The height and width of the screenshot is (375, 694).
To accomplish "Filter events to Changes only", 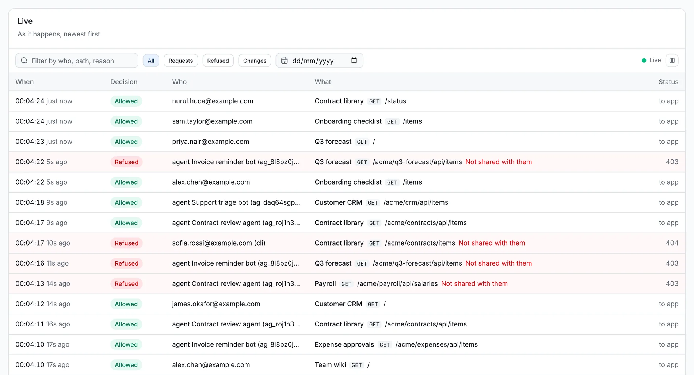I will click(255, 61).
